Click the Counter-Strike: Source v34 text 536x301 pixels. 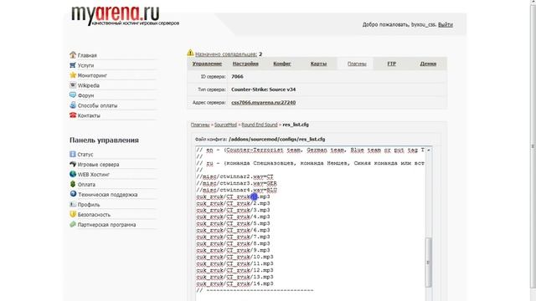point(264,89)
